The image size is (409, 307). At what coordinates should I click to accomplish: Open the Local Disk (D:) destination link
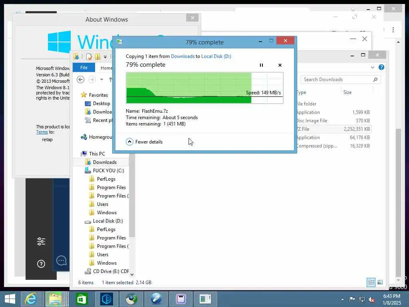(x=216, y=56)
